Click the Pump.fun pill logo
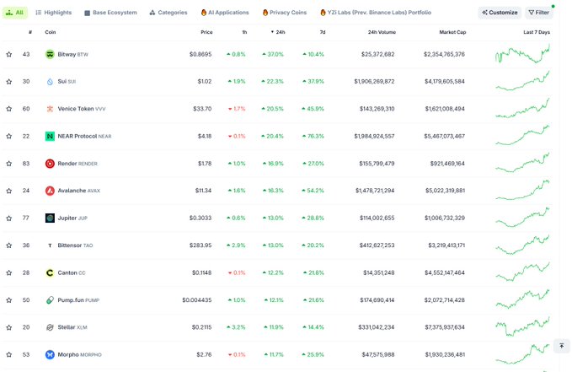572x372 pixels. (50, 300)
